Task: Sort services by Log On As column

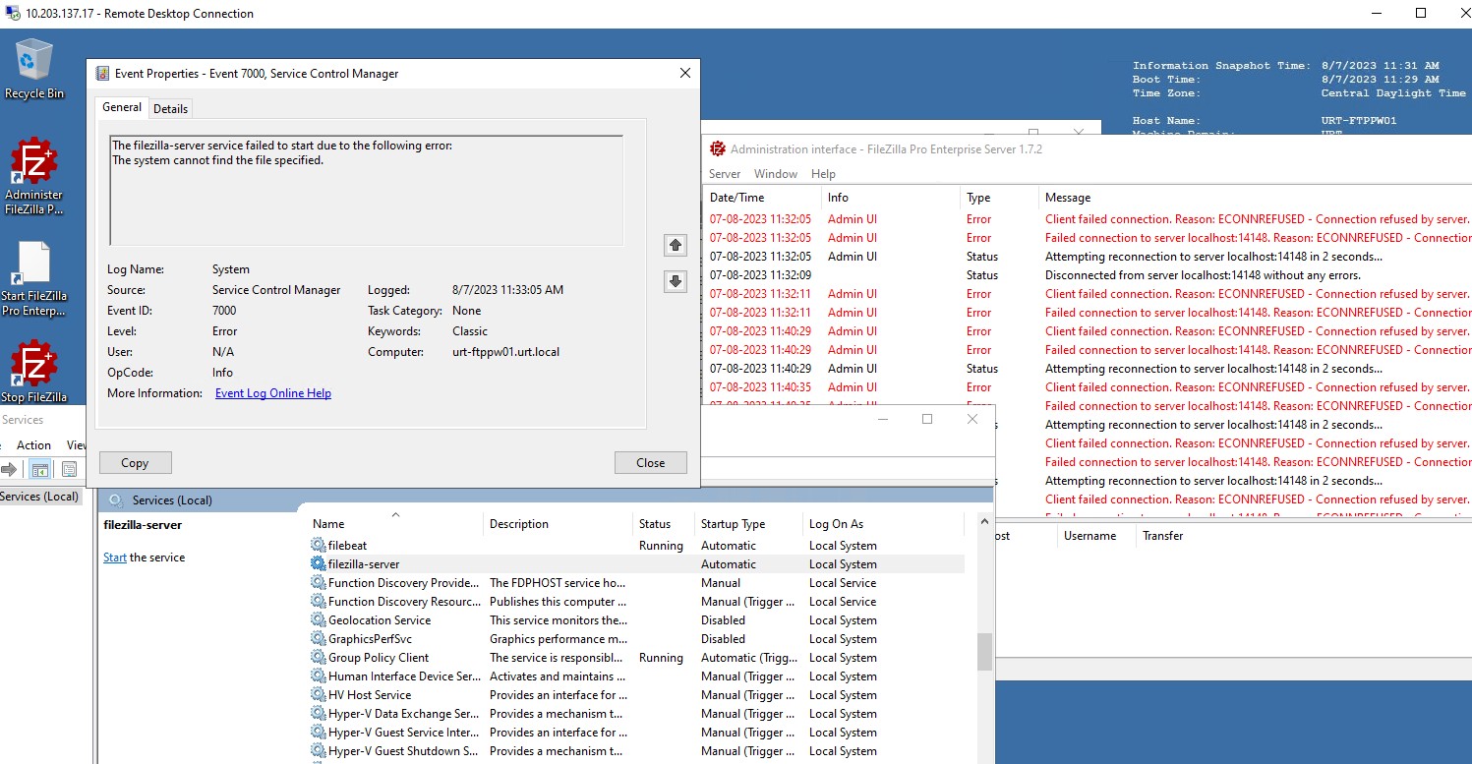Action: point(882,524)
